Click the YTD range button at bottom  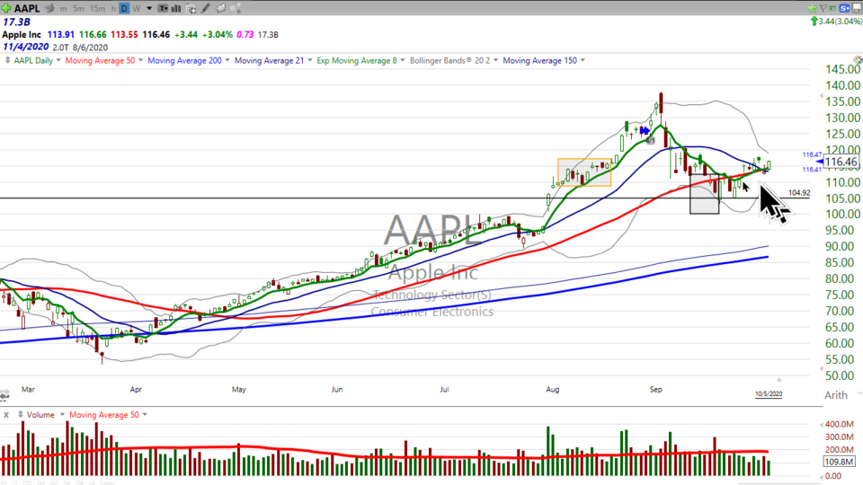(x=27, y=483)
